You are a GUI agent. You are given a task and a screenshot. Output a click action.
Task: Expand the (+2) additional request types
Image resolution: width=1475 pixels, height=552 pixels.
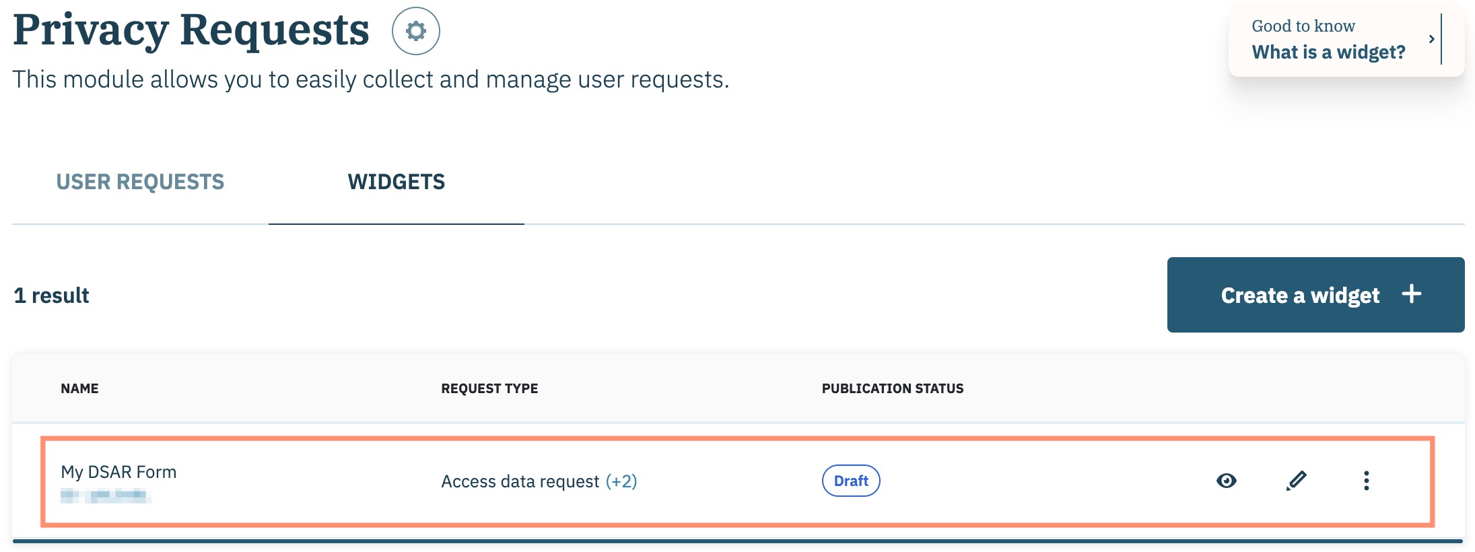[621, 481]
